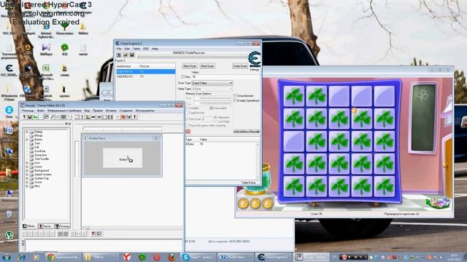Image resolution: width=467 pixels, height=262 pixels.
Task: Select the Scroll bar item in tree
Action: [40, 151]
